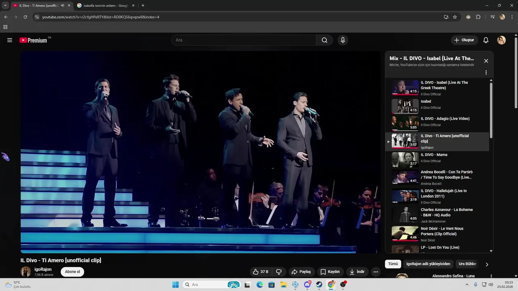The height and width of the screenshot is (291, 518).
Task: Click Windows taskbar search box
Action: click(x=211, y=285)
